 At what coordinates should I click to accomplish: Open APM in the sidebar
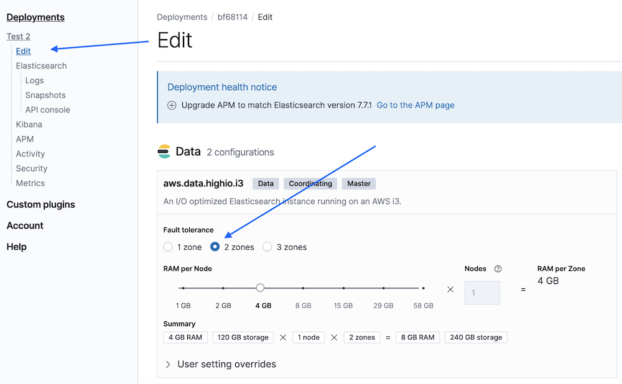pyautogui.click(x=25, y=139)
